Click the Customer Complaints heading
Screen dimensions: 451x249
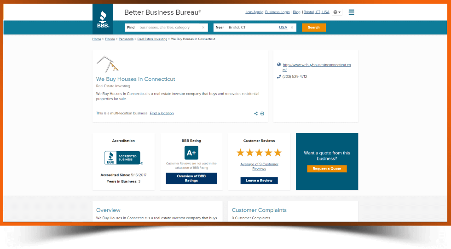tap(259, 210)
